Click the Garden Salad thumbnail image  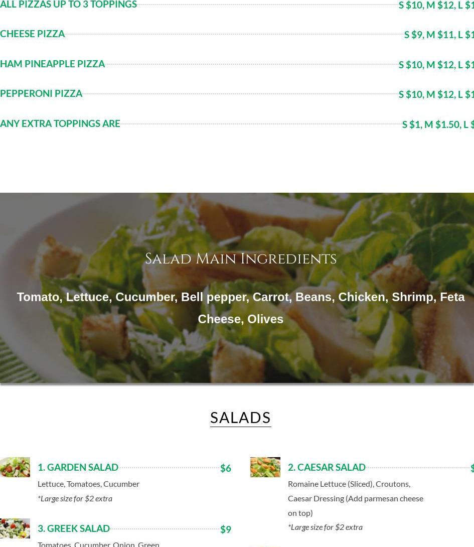[x=15, y=467]
